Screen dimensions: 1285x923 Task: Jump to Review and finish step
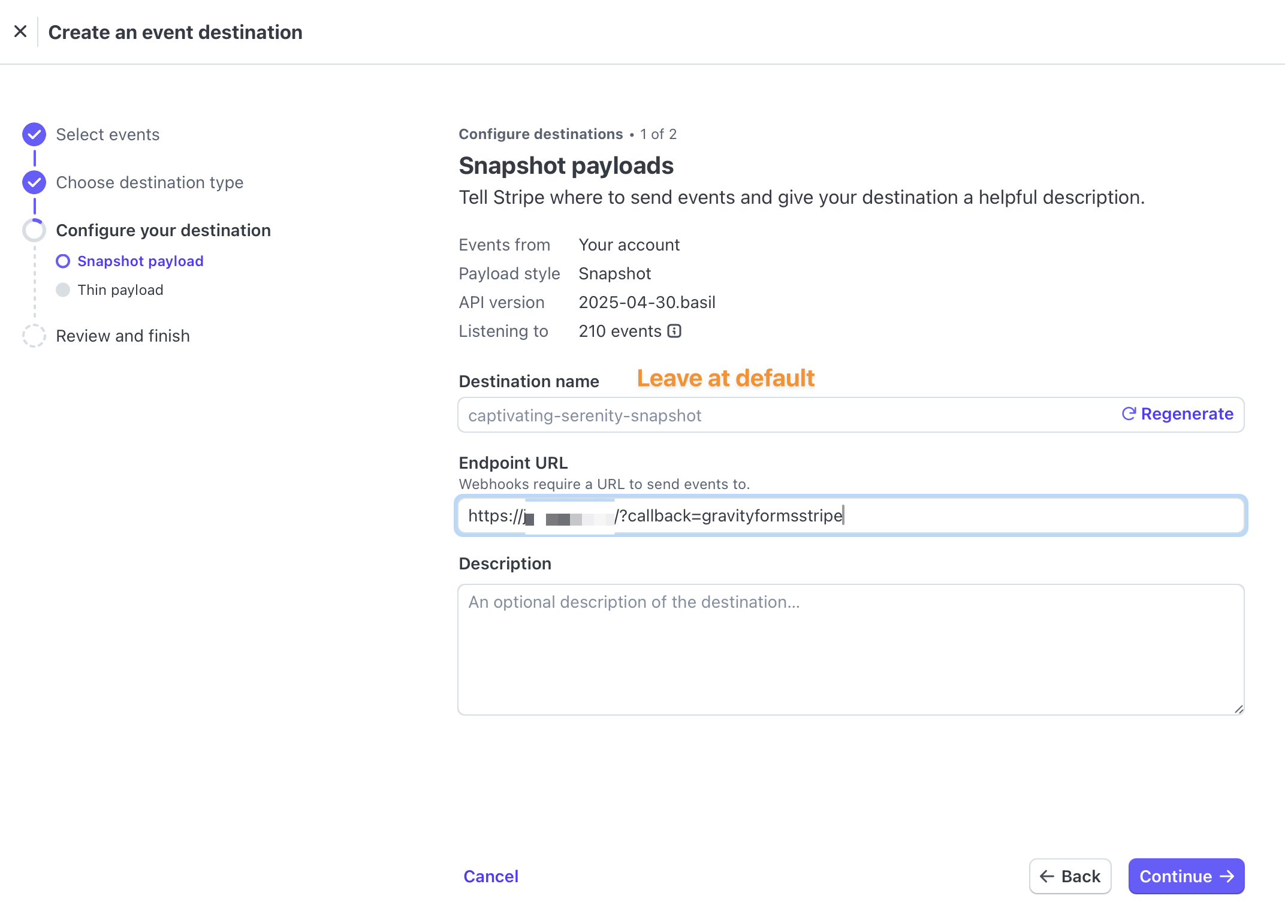tap(123, 336)
